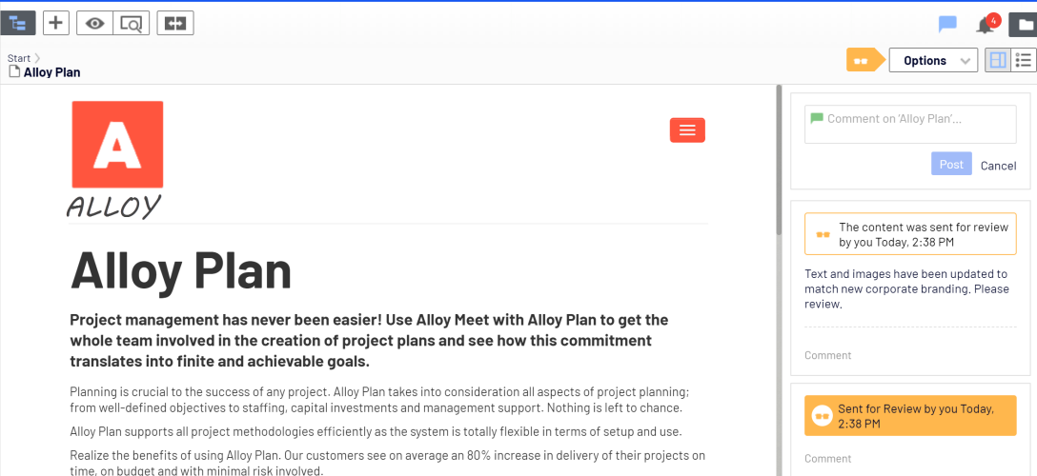The image size is (1037, 476).
Task: Click the Start breadcrumb link
Action: click(19, 58)
